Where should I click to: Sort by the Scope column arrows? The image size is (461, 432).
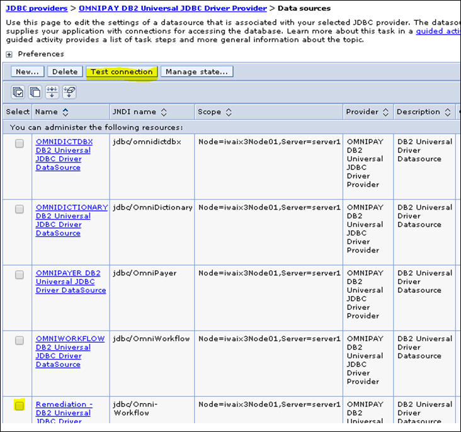click(x=229, y=112)
